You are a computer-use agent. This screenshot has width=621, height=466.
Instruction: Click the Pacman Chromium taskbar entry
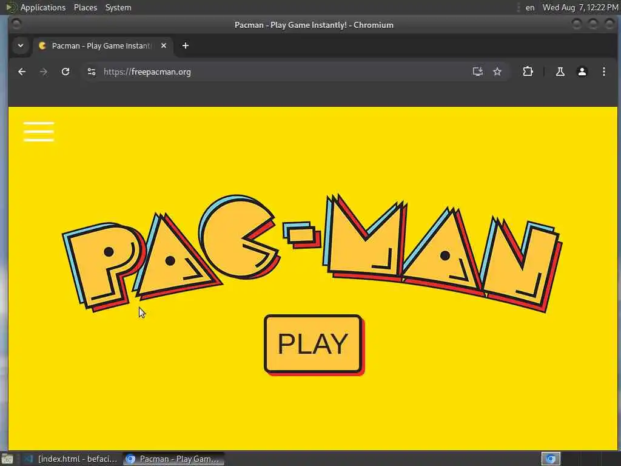173,459
